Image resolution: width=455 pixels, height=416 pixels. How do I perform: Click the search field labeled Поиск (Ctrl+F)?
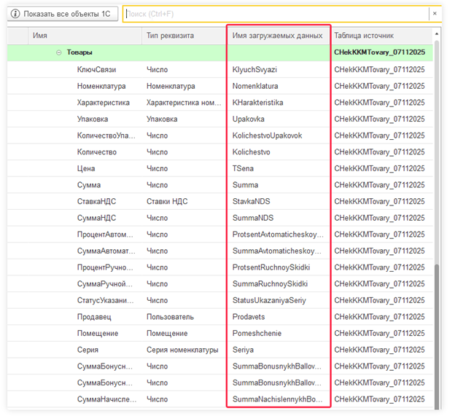pyautogui.click(x=276, y=14)
